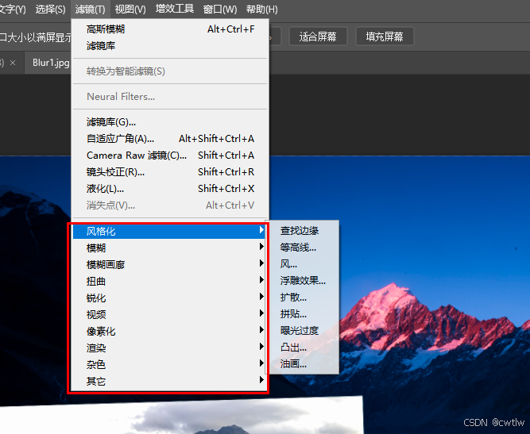Expand the 其它 submenu

169,382
